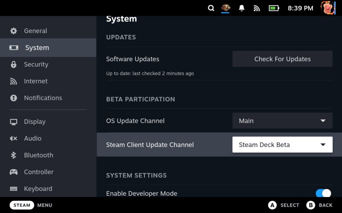342x213 pixels.
Task: Click the Bluetooth symbol icon
Action: click(13, 155)
